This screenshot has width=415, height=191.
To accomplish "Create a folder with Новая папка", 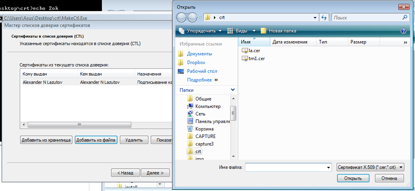I will pos(279,31).
